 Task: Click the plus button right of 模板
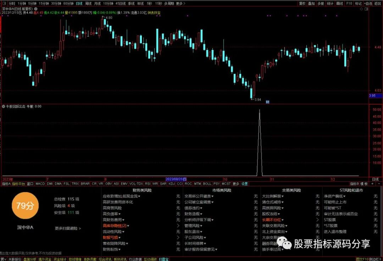tap(372, 184)
